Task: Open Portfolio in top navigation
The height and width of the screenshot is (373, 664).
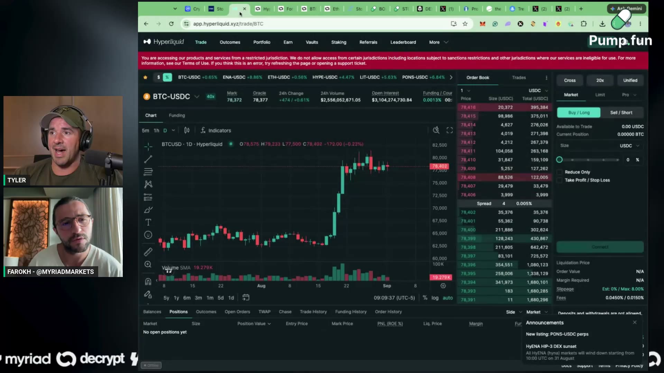Action: coord(262,42)
